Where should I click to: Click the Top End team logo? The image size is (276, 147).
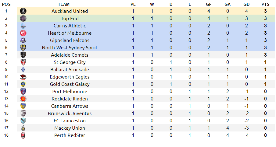tap(23, 19)
